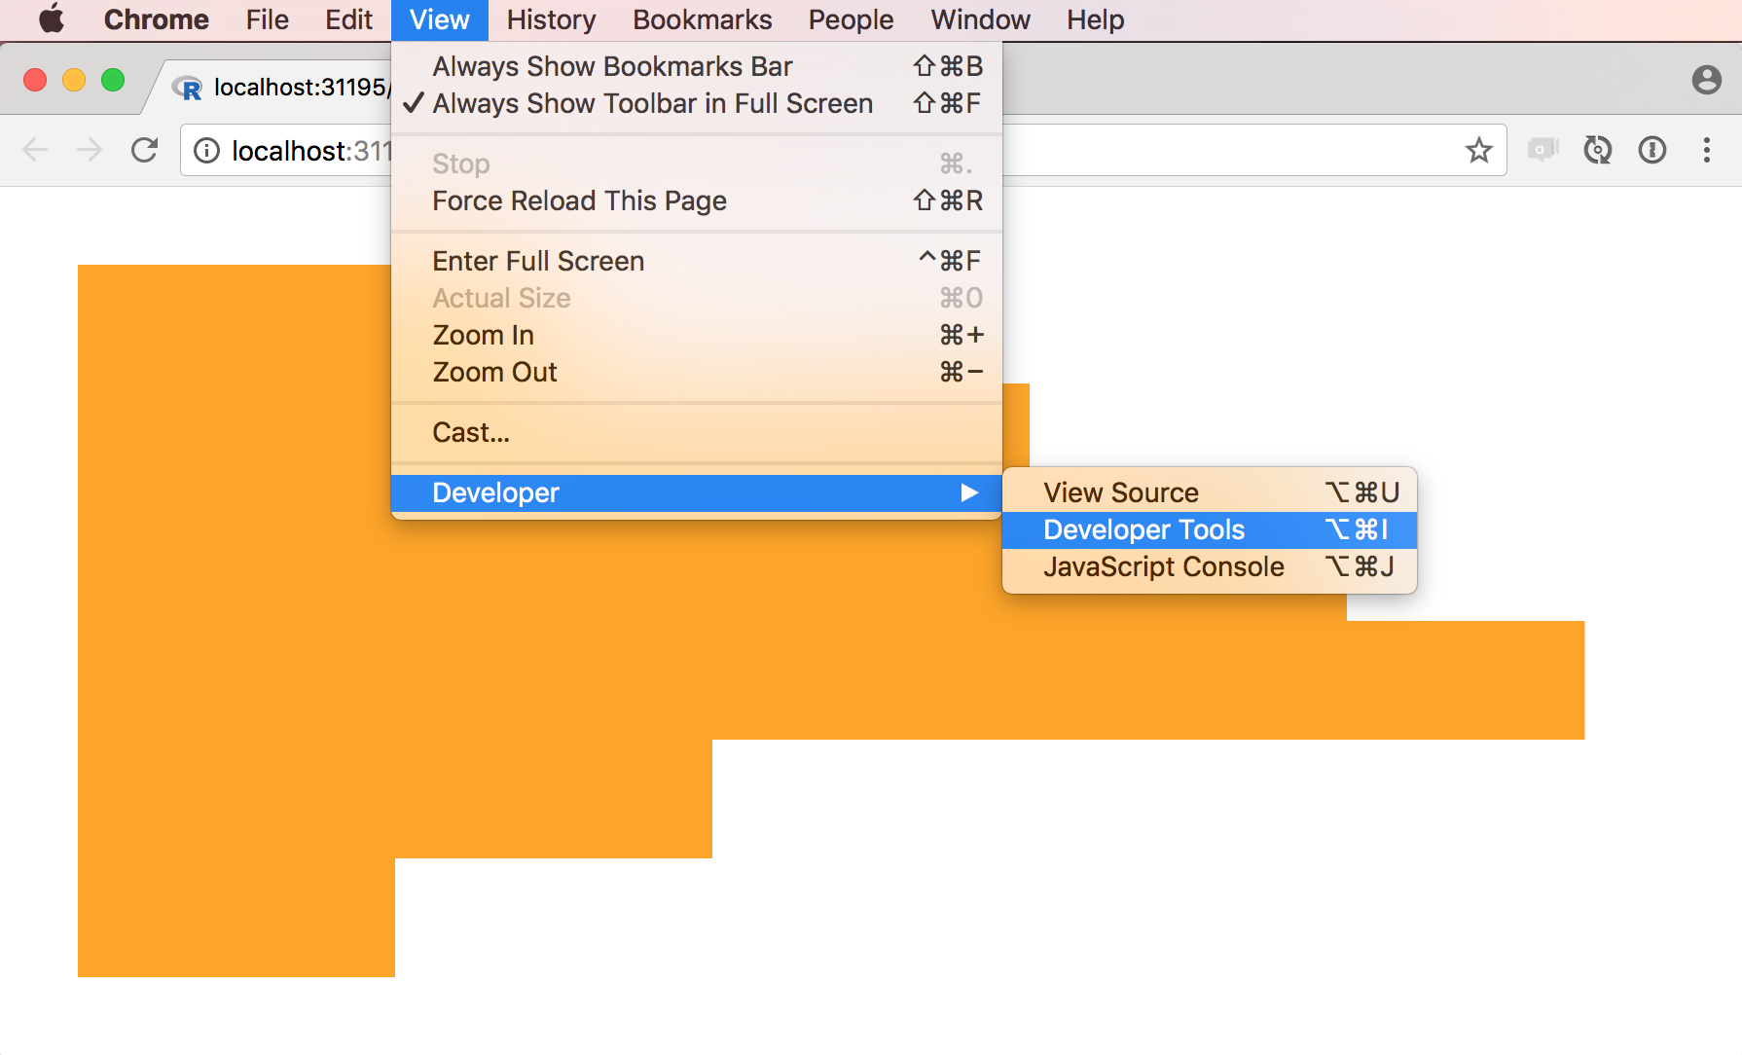
Task: Click the circular arrows sync extension icon
Action: (x=1598, y=150)
